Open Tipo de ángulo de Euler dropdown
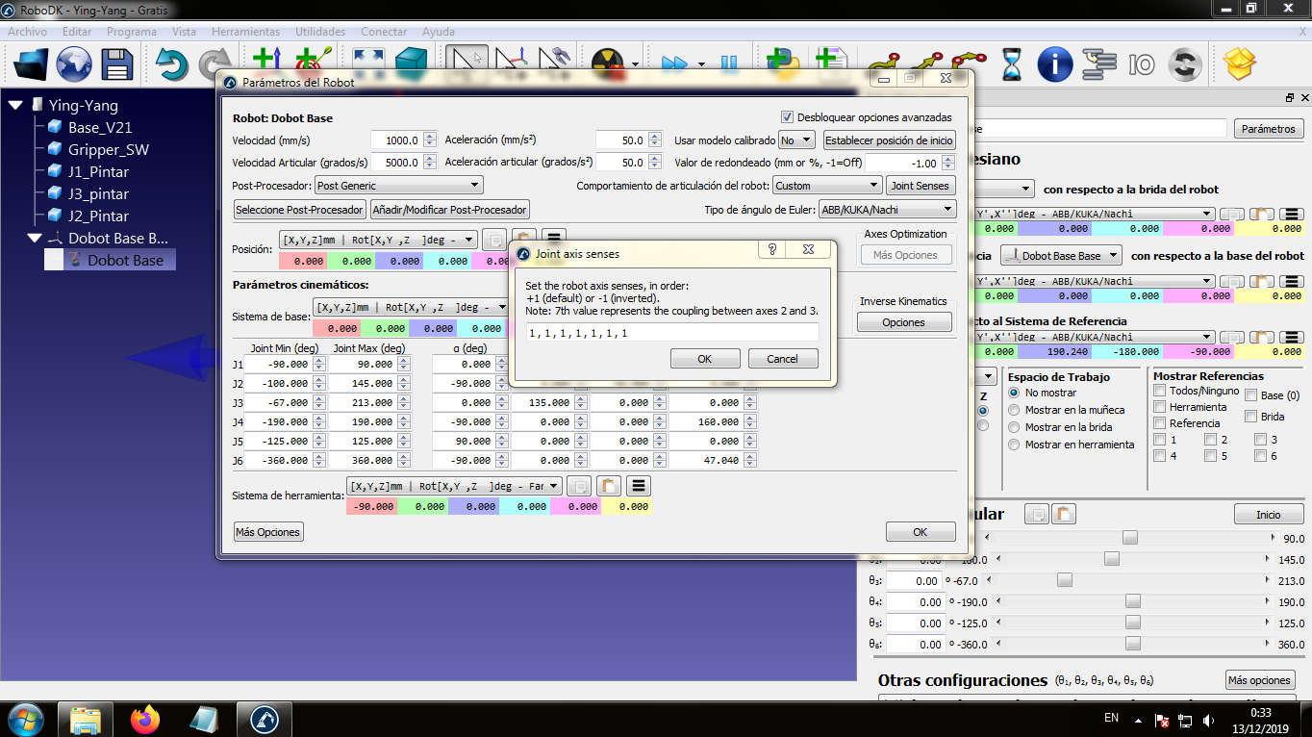Image resolution: width=1312 pixels, height=737 pixels. tap(887, 209)
